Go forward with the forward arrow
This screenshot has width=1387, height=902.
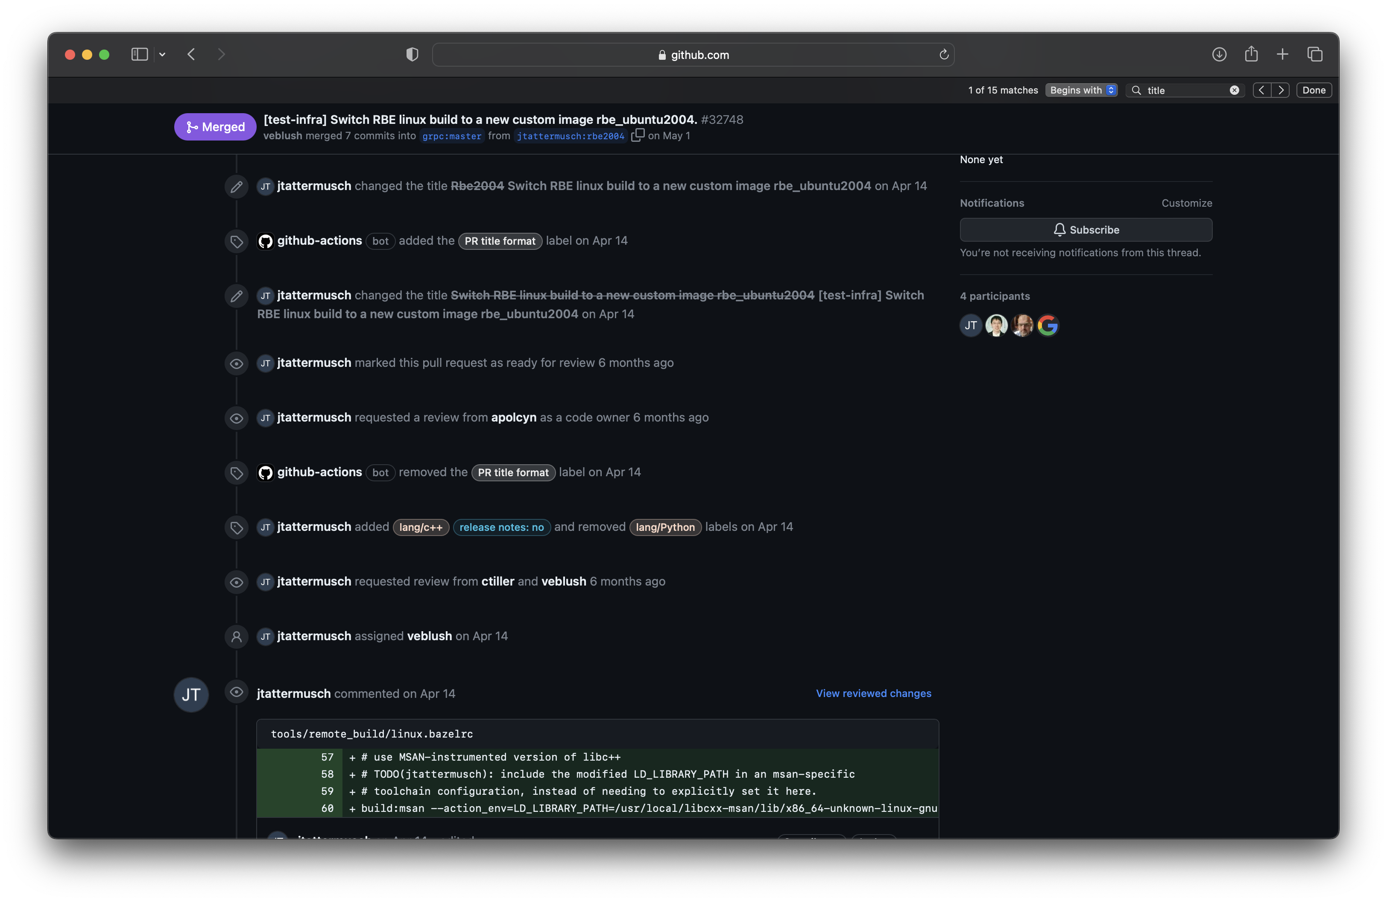point(221,54)
